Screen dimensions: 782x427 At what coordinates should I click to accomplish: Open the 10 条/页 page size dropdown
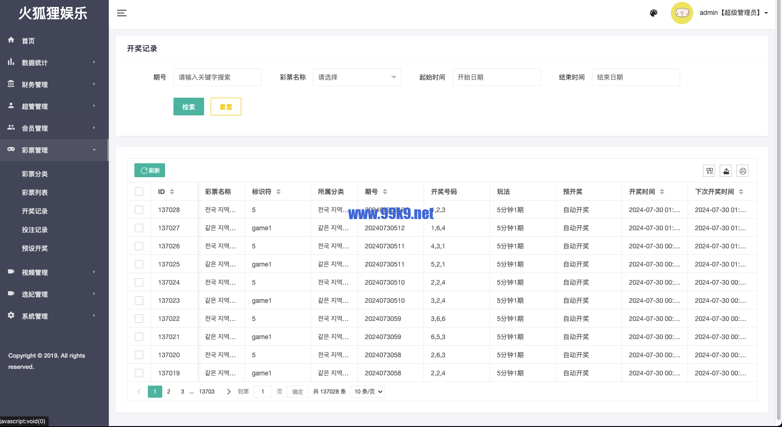[368, 392]
